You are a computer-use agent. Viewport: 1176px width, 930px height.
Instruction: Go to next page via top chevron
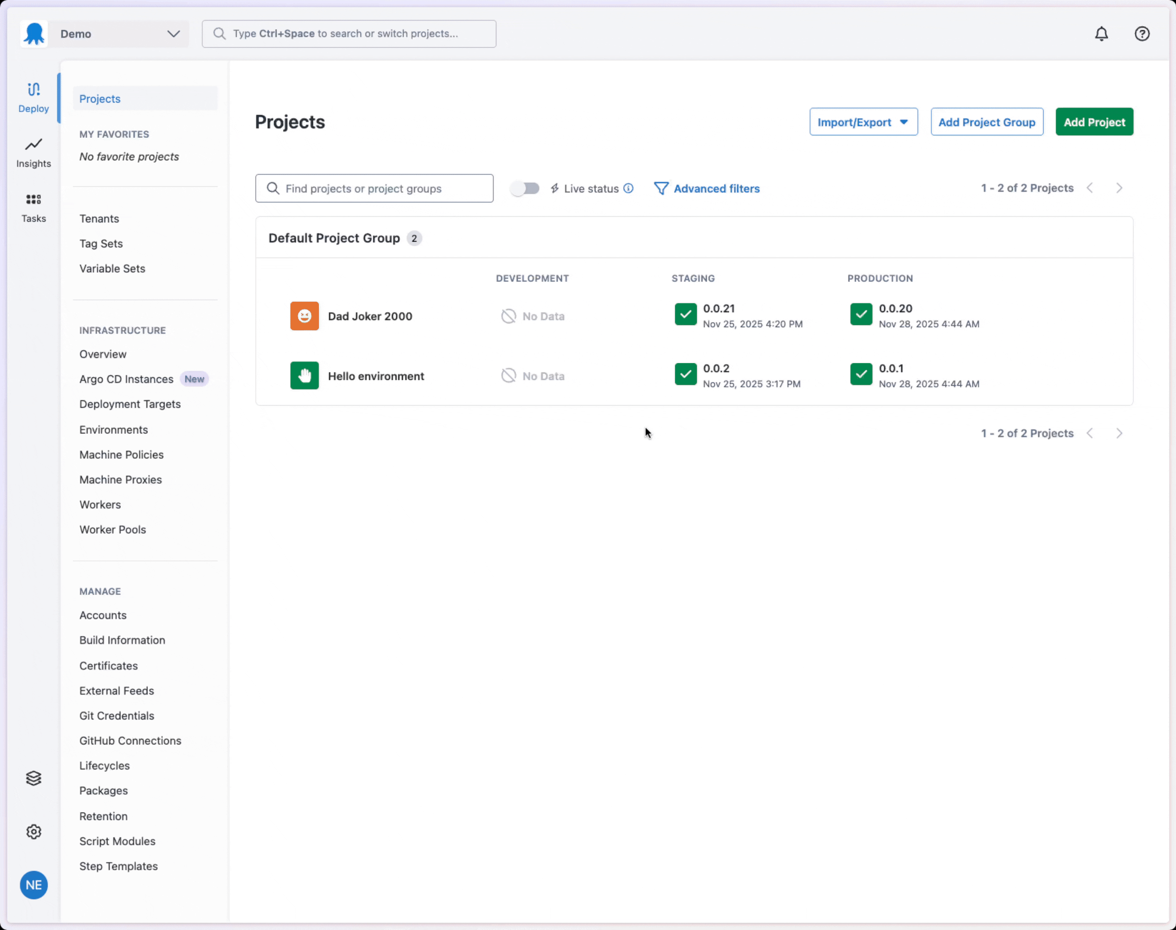(1119, 188)
